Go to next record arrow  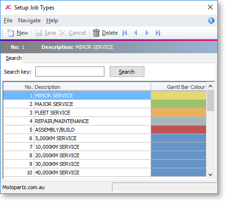pyautogui.click(x=147, y=33)
